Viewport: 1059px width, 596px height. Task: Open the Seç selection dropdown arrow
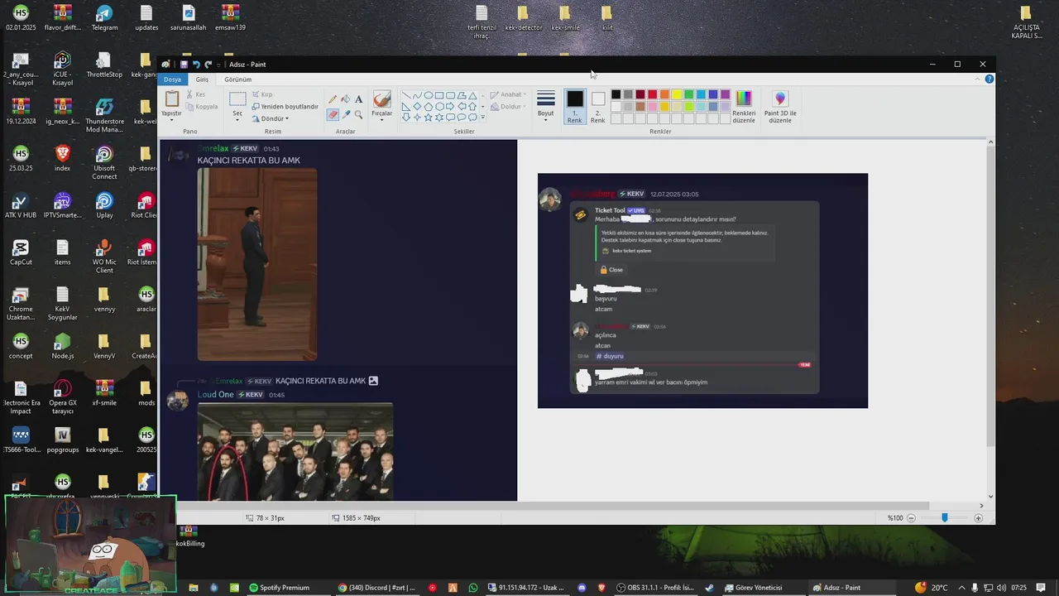pos(237,118)
